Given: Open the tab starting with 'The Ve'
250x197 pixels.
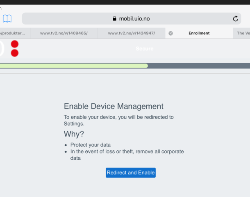Looking at the screenshot, I should [243, 33].
